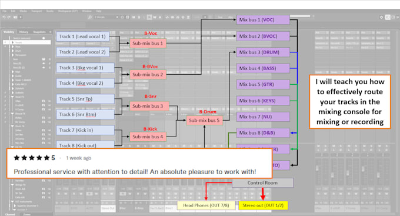Click the Mute M button in toolbar
Viewport: 400px width, 216px height.
[134, 17]
